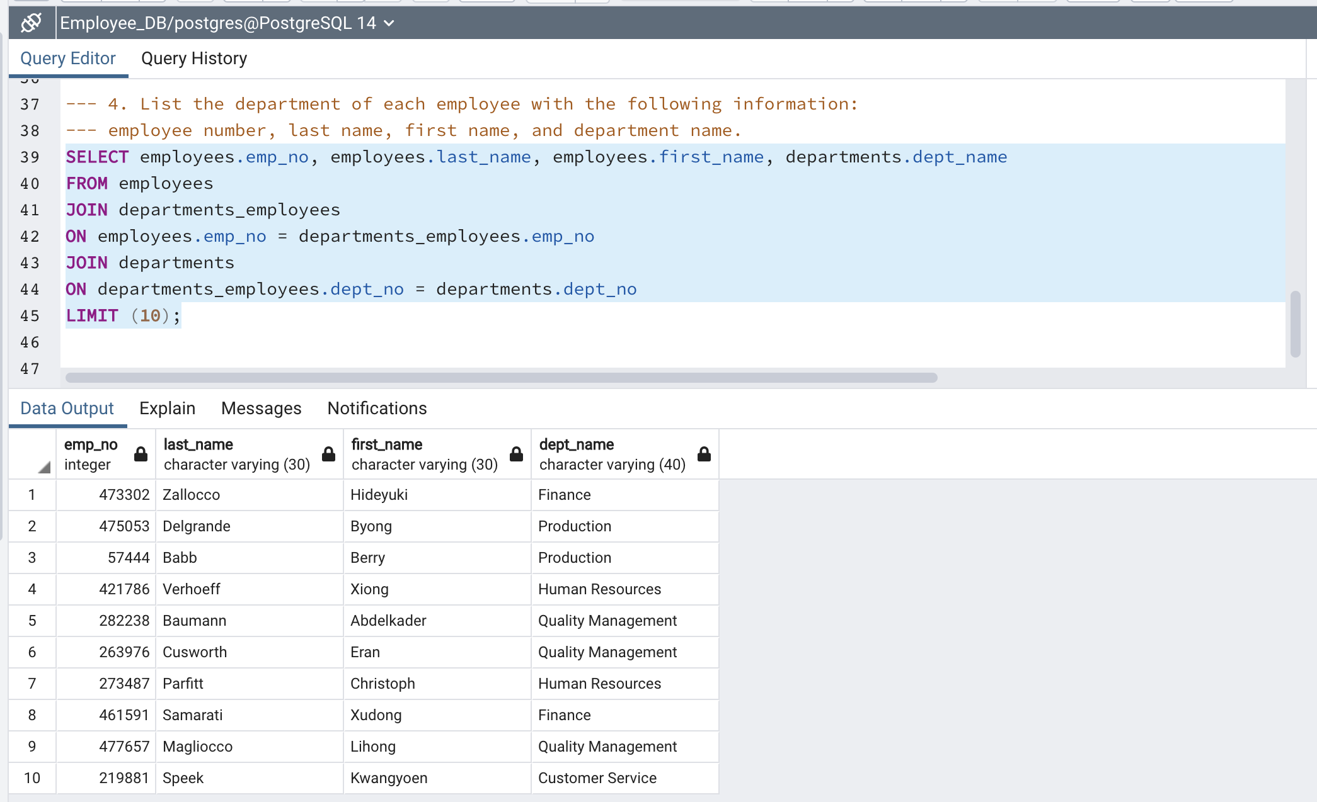Viewport: 1317px width, 802px height.
Task: Click line number 46 in the editor gutter
Action: pos(30,342)
